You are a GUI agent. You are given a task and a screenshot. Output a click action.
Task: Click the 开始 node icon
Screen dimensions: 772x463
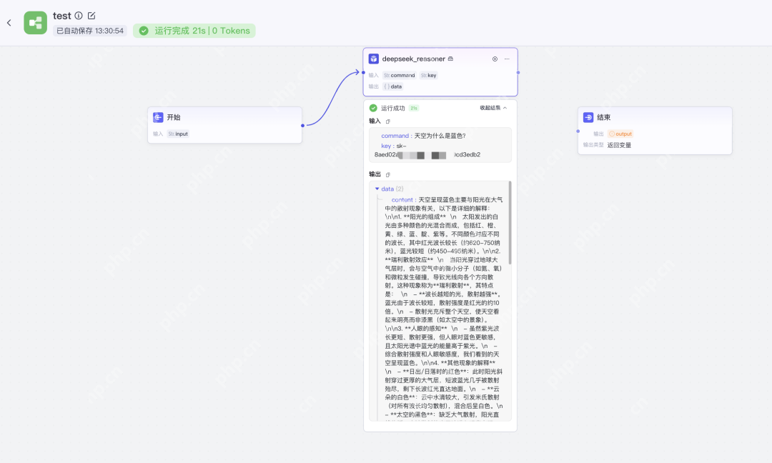pyautogui.click(x=158, y=117)
